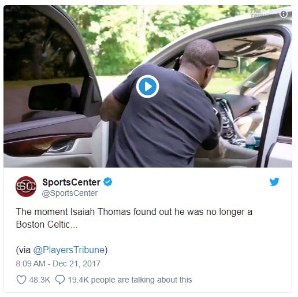
Task: Play the Isaiah Thomas video
Action: click(147, 87)
